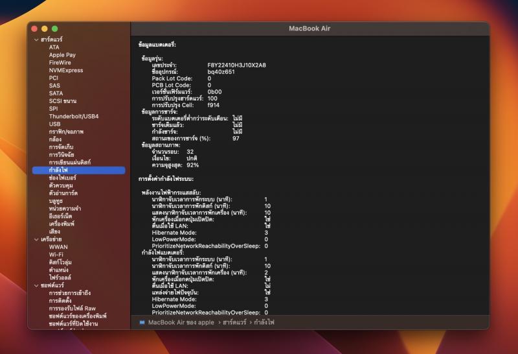Viewport: 518px width, 354px height.
Task: Open การรองรับไฟล์ Raw entry
Action: (x=73, y=309)
